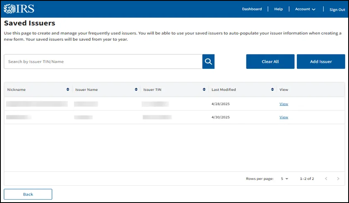Sort by Nickname column arrows
Screen dimensions: 349x203
[x=68, y=89]
